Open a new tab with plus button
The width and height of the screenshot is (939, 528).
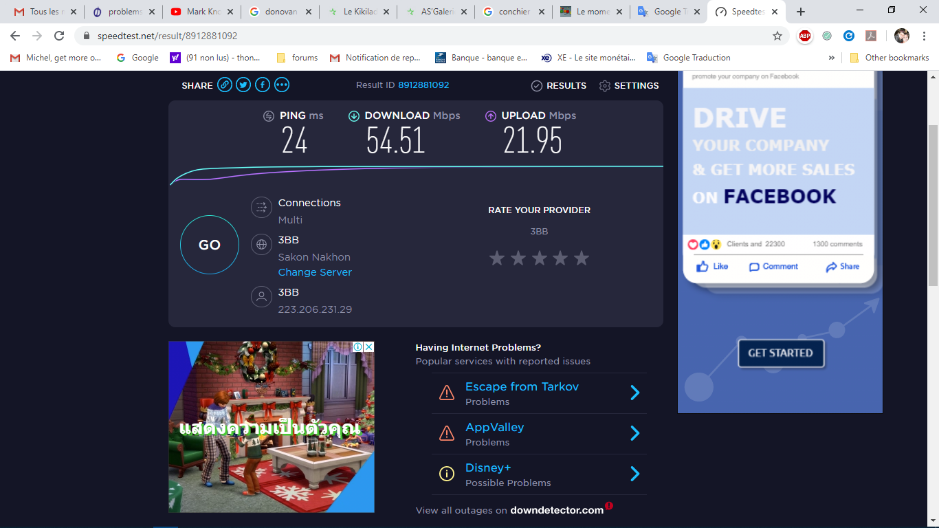(801, 12)
